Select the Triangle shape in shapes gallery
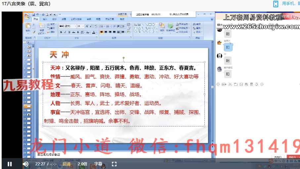The height and width of the screenshot is (169, 300). click(x=139, y=28)
